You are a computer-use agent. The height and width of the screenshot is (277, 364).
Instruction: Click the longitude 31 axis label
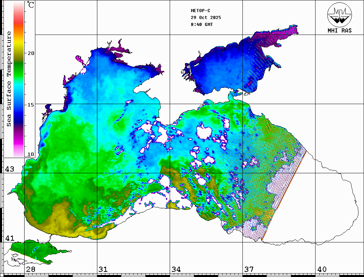103,269
